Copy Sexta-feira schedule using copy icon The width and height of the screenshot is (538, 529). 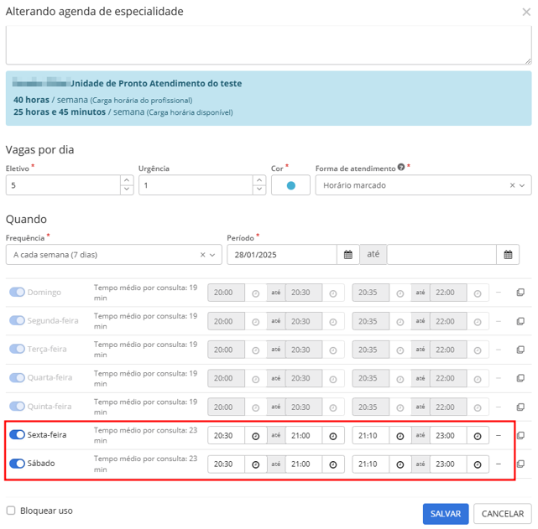(520, 435)
